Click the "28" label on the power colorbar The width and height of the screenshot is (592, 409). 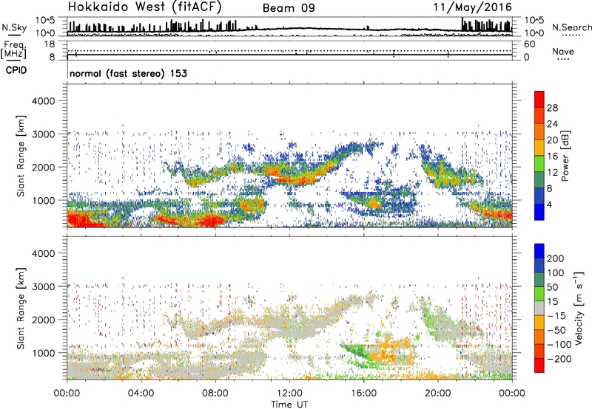coord(552,108)
